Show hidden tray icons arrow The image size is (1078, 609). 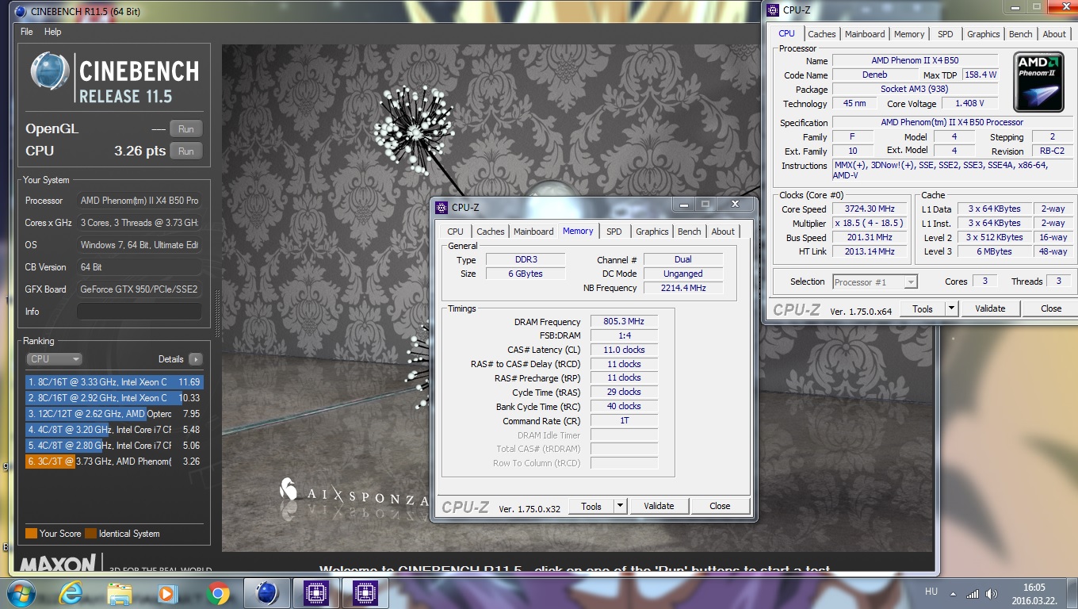(x=953, y=593)
